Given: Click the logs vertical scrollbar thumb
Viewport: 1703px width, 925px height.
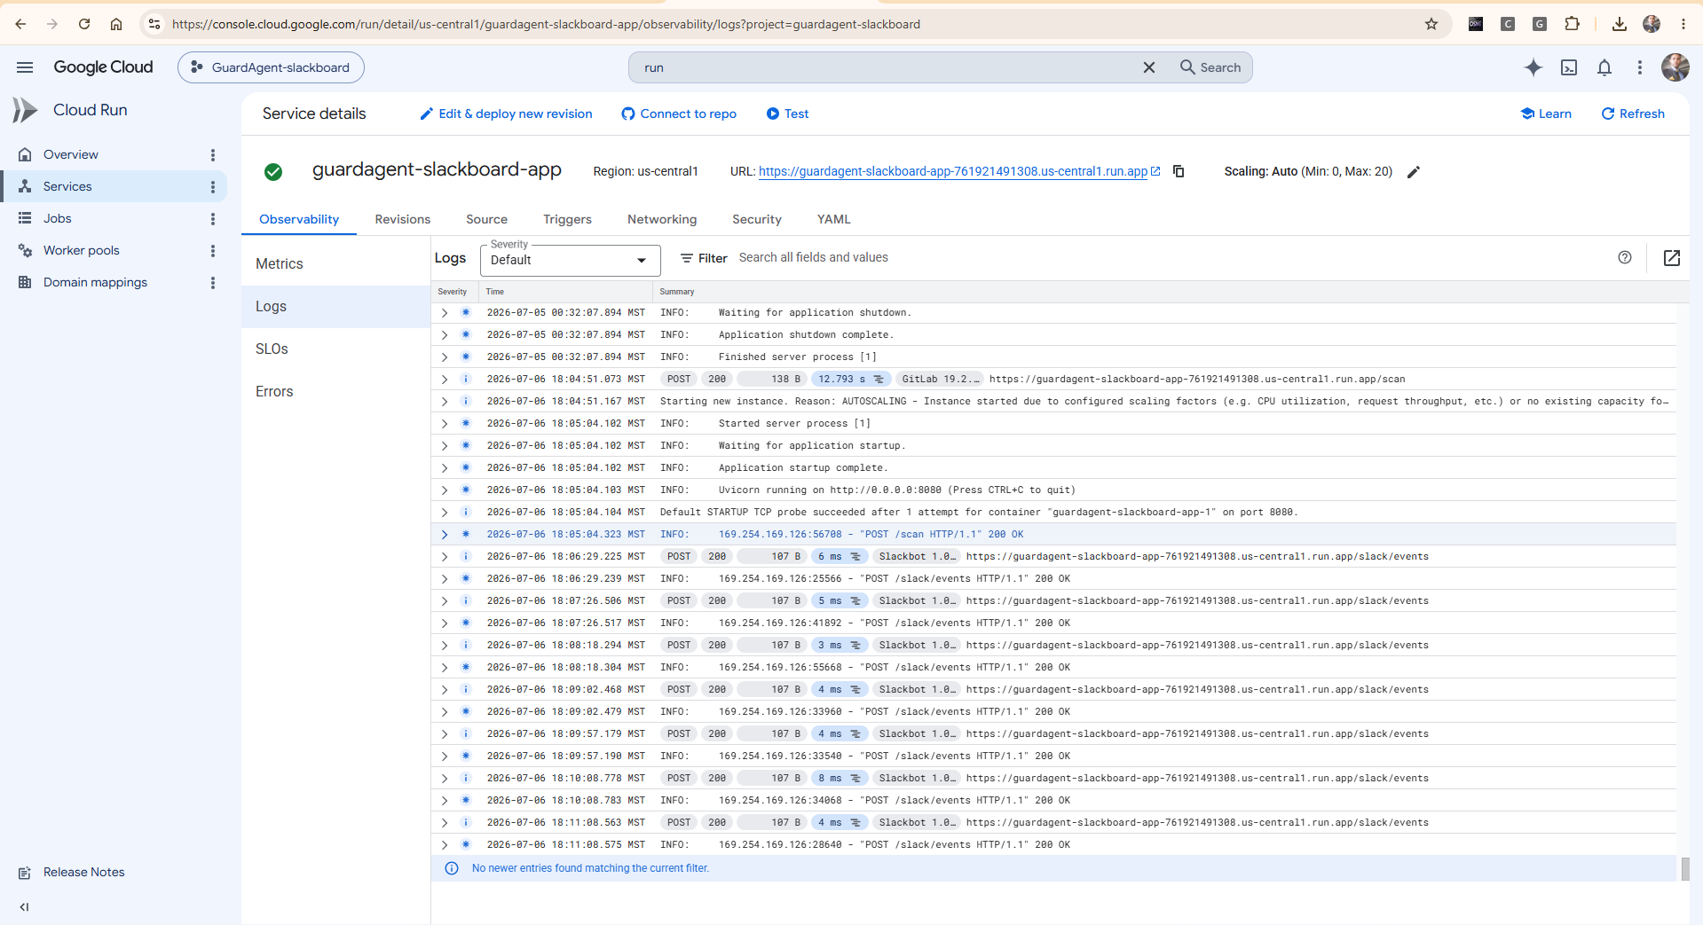Looking at the screenshot, I should click(x=1685, y=868).
